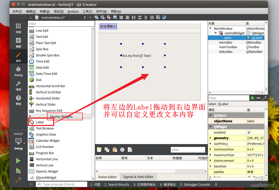Click the Lay Out Vertically icon

(127, 17)
